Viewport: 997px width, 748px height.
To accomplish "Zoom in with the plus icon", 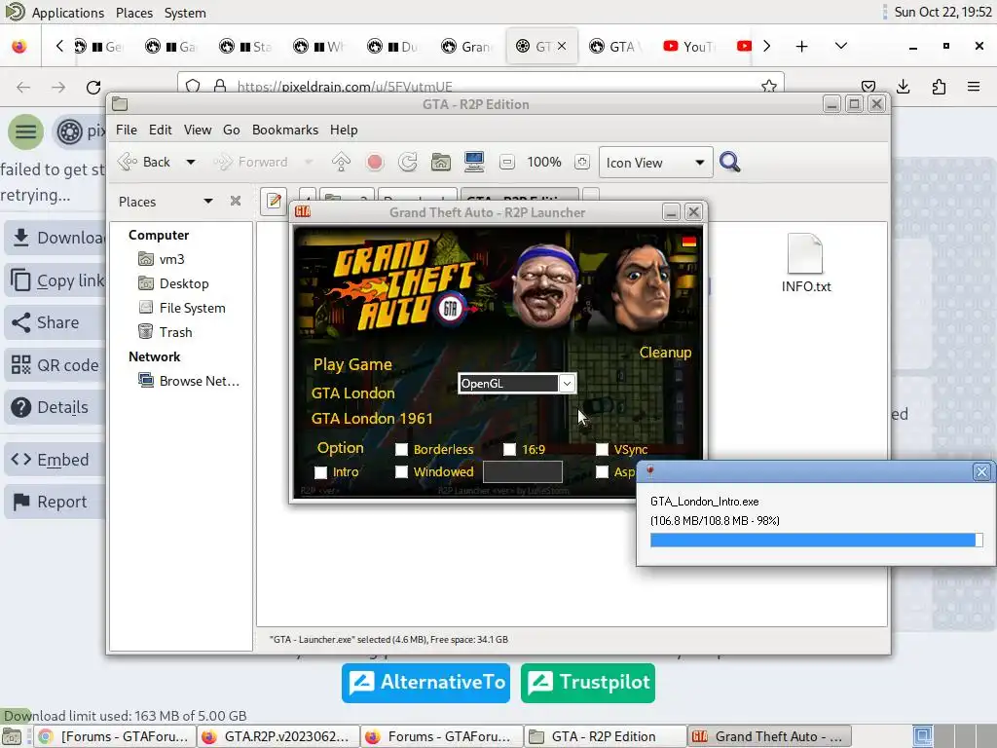I will [582, 163].
